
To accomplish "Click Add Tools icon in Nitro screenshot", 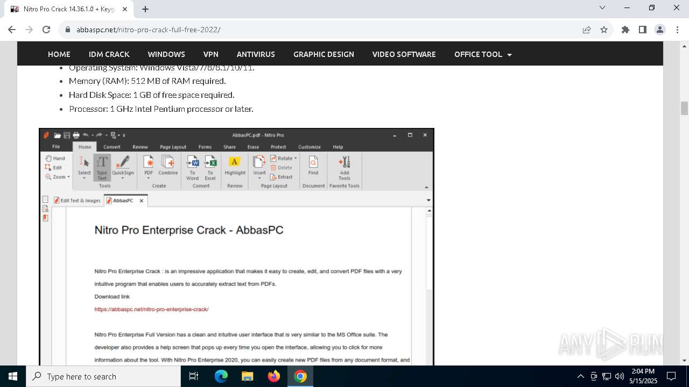I will [x=344, y=168].
